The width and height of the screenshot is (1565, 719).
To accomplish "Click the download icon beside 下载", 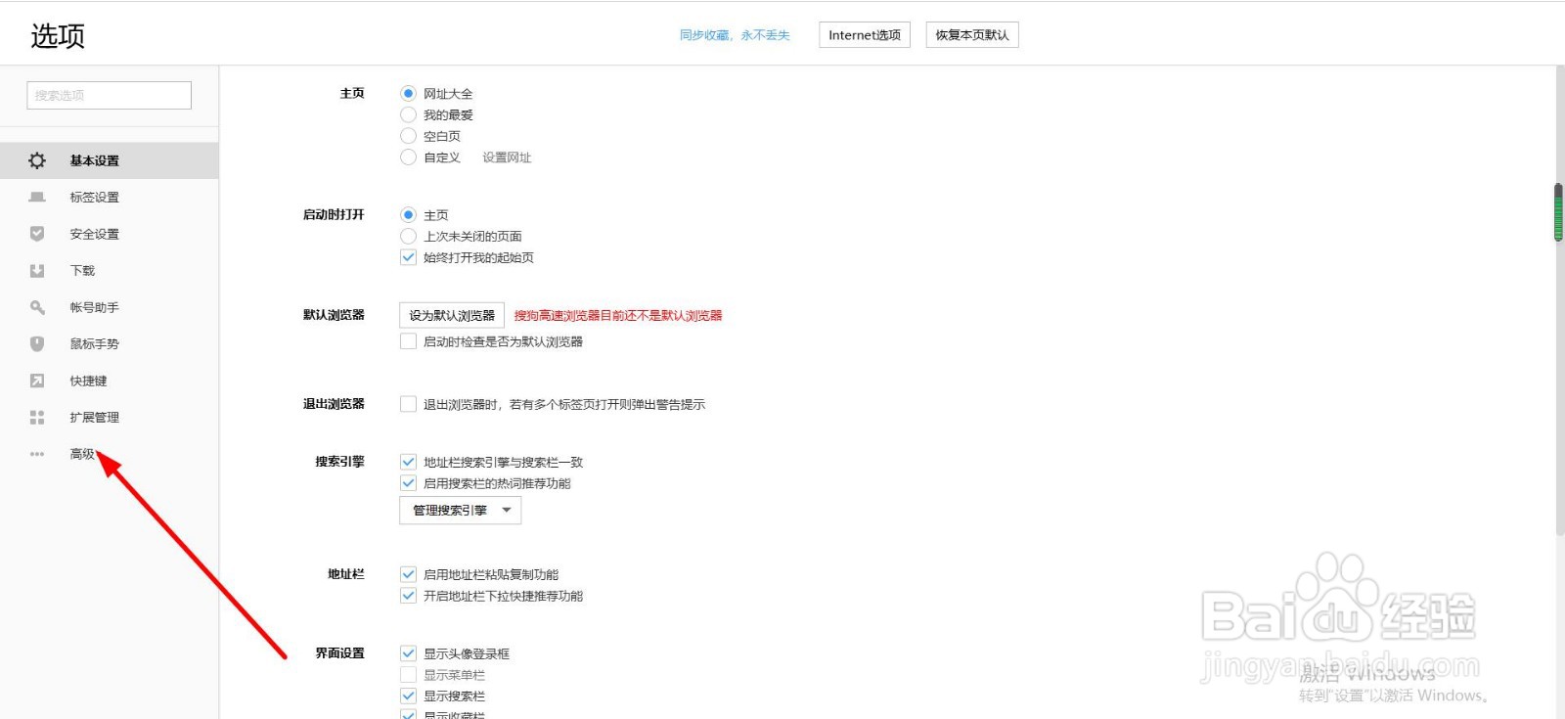I will pyautogui.click(x=37, y=271).
